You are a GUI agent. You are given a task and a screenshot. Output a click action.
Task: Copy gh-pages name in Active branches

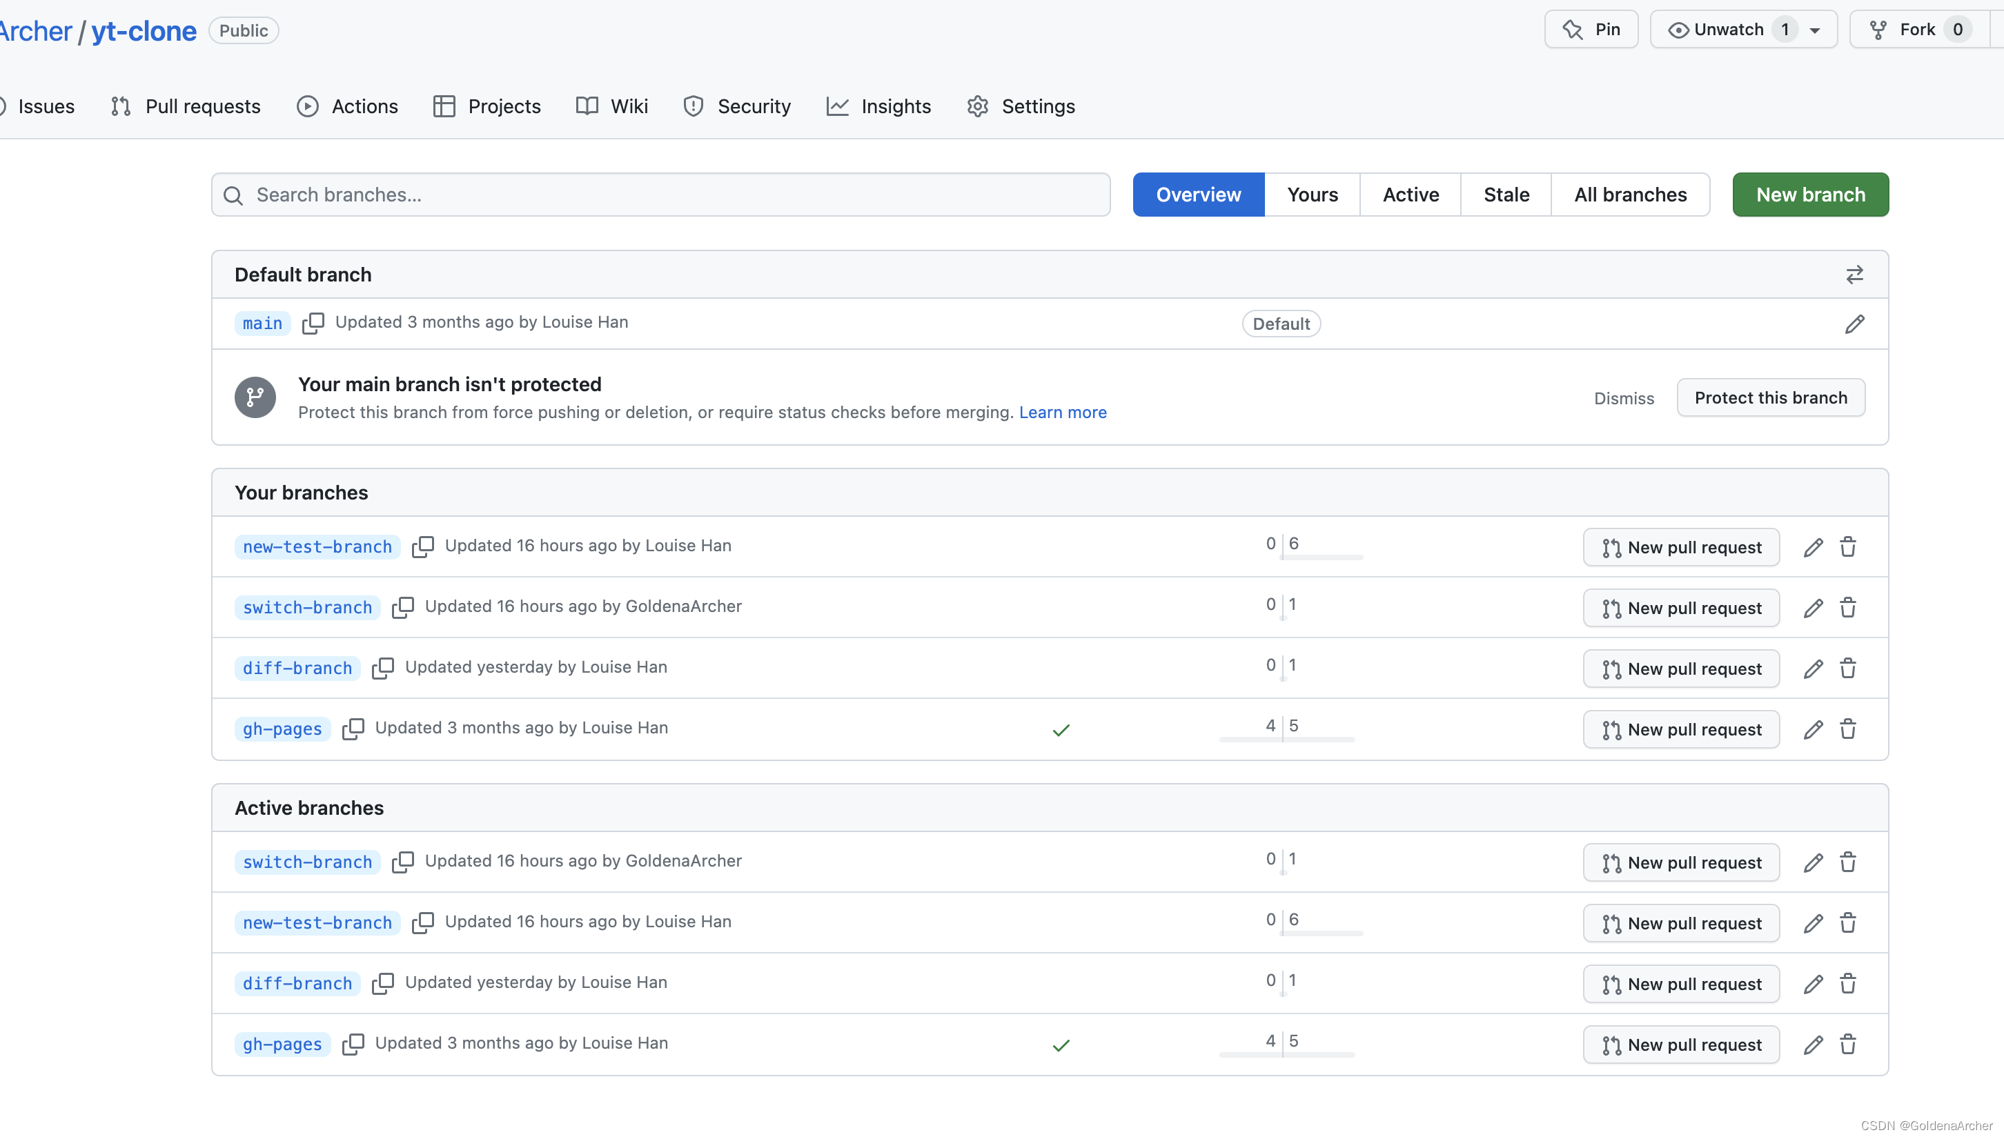pyautogui.click(x=353, y=1044)
